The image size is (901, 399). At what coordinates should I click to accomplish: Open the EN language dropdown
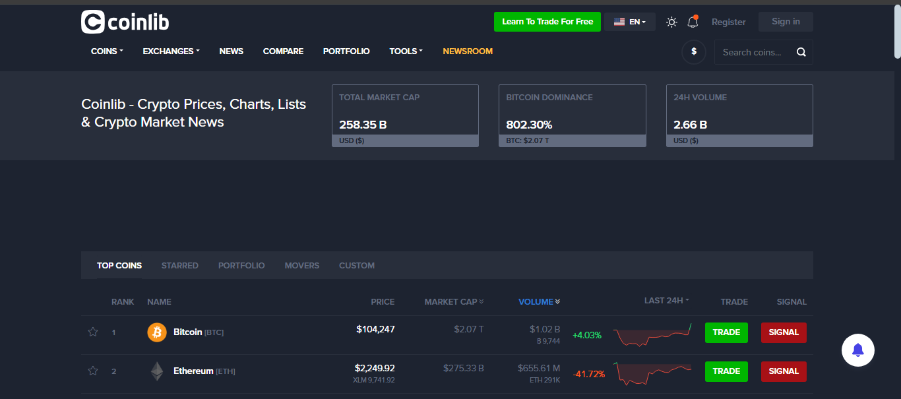(x=630, y=22)
